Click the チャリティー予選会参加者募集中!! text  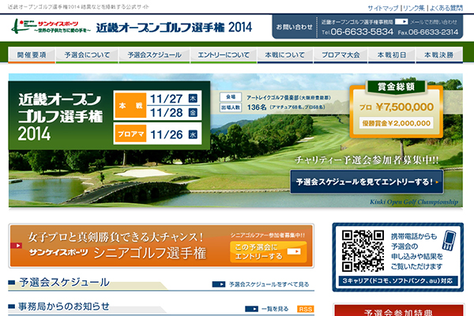coord(367,160)
